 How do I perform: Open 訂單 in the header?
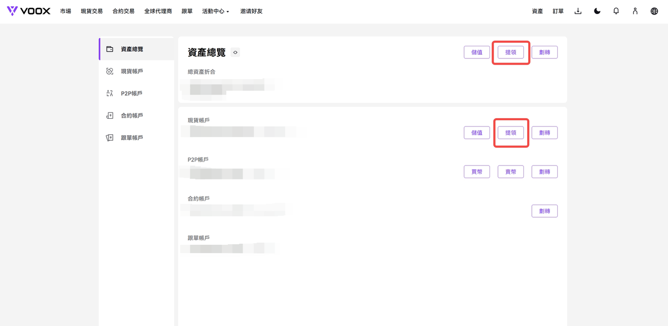coord(558,11)
